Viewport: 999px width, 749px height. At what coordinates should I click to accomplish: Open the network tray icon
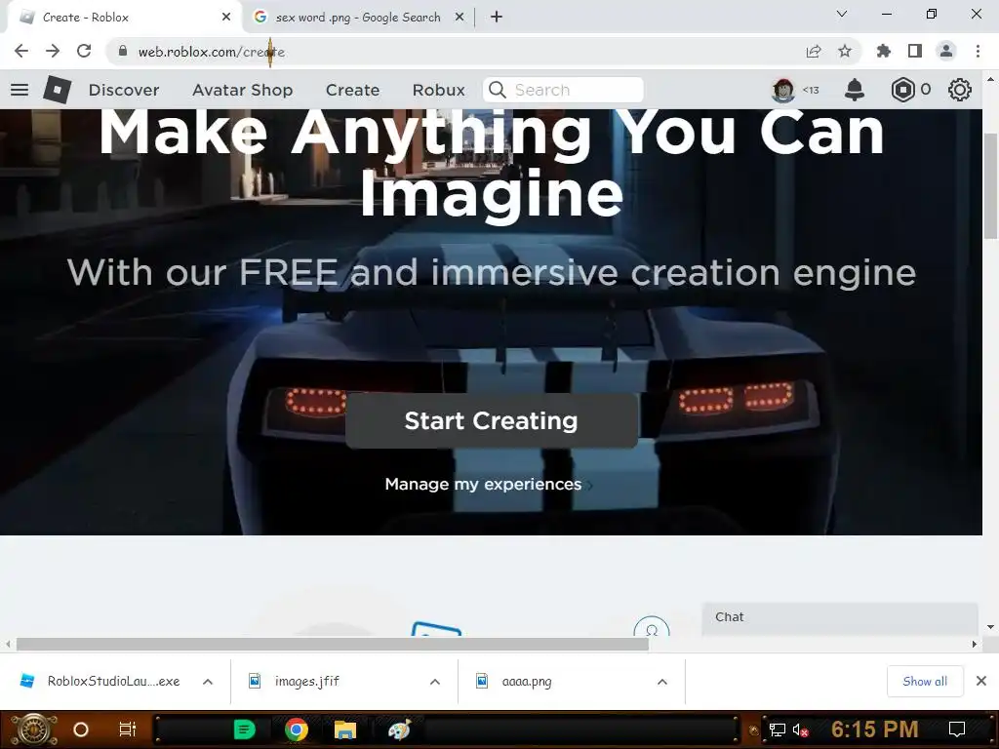[x=778, y=729]
